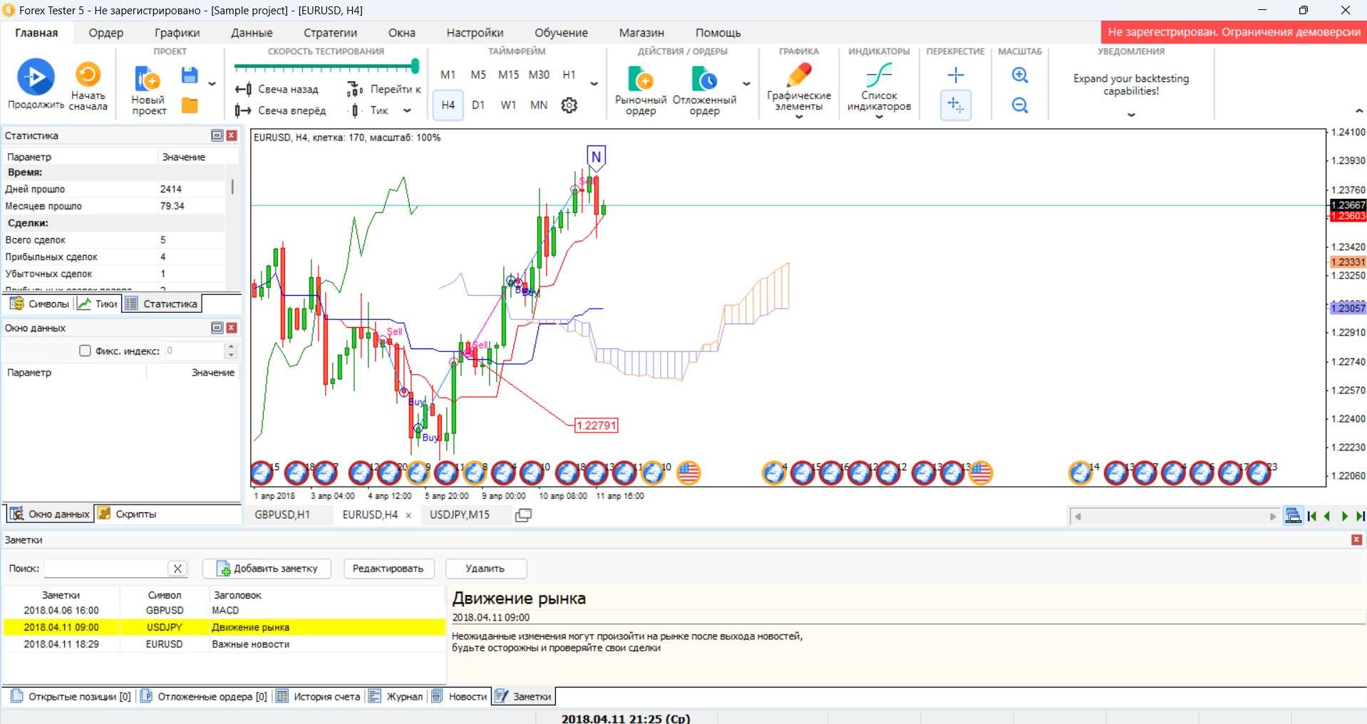Select the MN timeframe
This screenshot has width=1367, height=724.
[539, 105]
